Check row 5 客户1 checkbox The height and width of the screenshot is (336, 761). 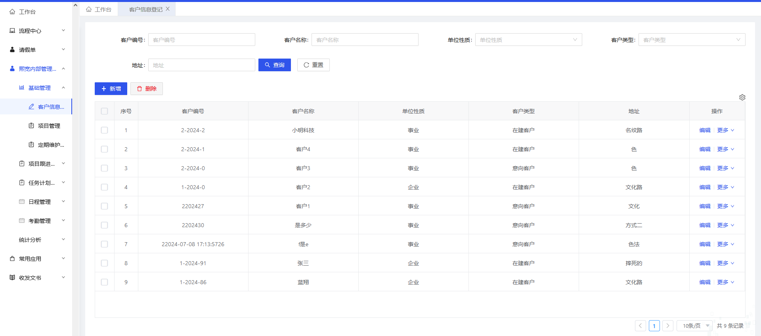click(105, 206)
